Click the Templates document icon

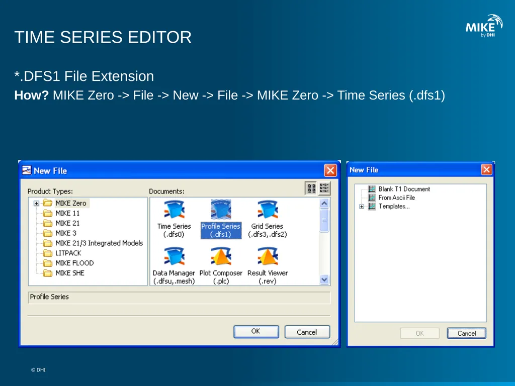[372, 206]
